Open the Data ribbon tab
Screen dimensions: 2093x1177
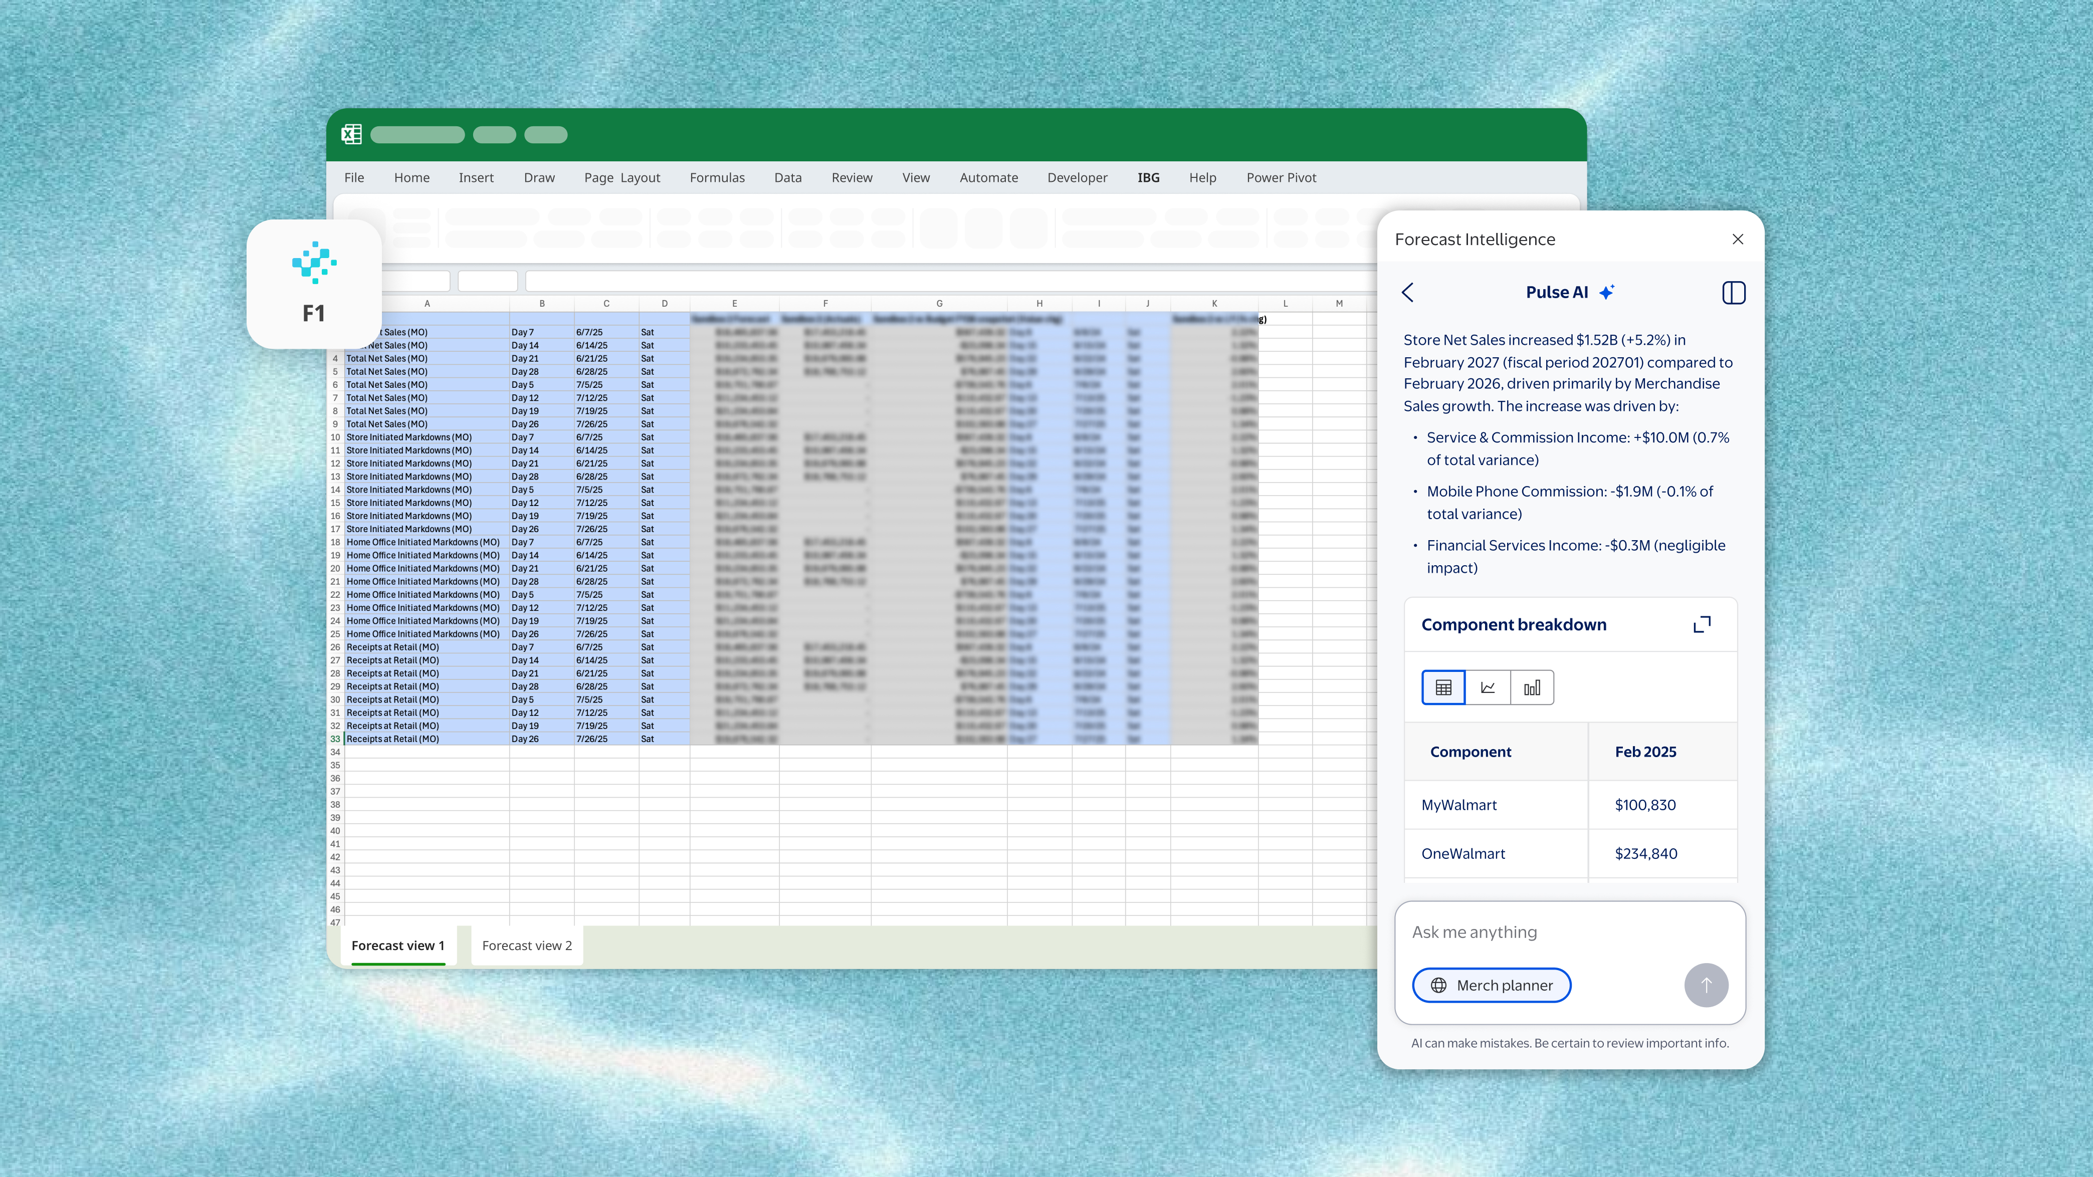click(787, 177)
